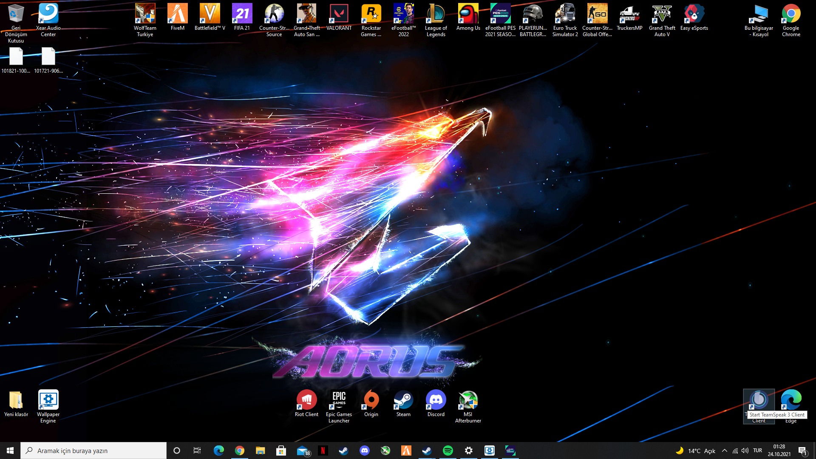The image size is (816, 459).
Task: Open Discord from the taskbar
Action: coord(365,450)
